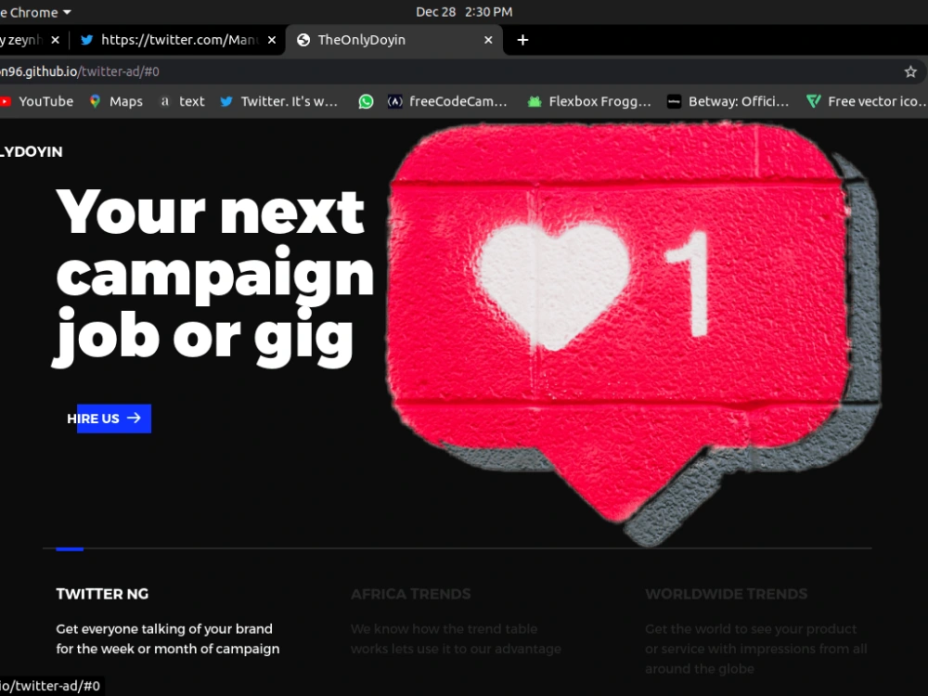Switch to the zeynh tab

point(30,40)
